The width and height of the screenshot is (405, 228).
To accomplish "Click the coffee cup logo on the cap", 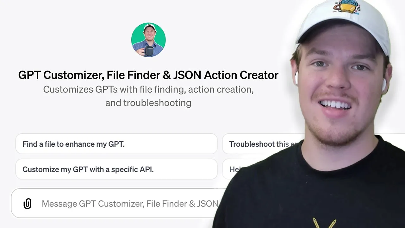I will (347, 7).
